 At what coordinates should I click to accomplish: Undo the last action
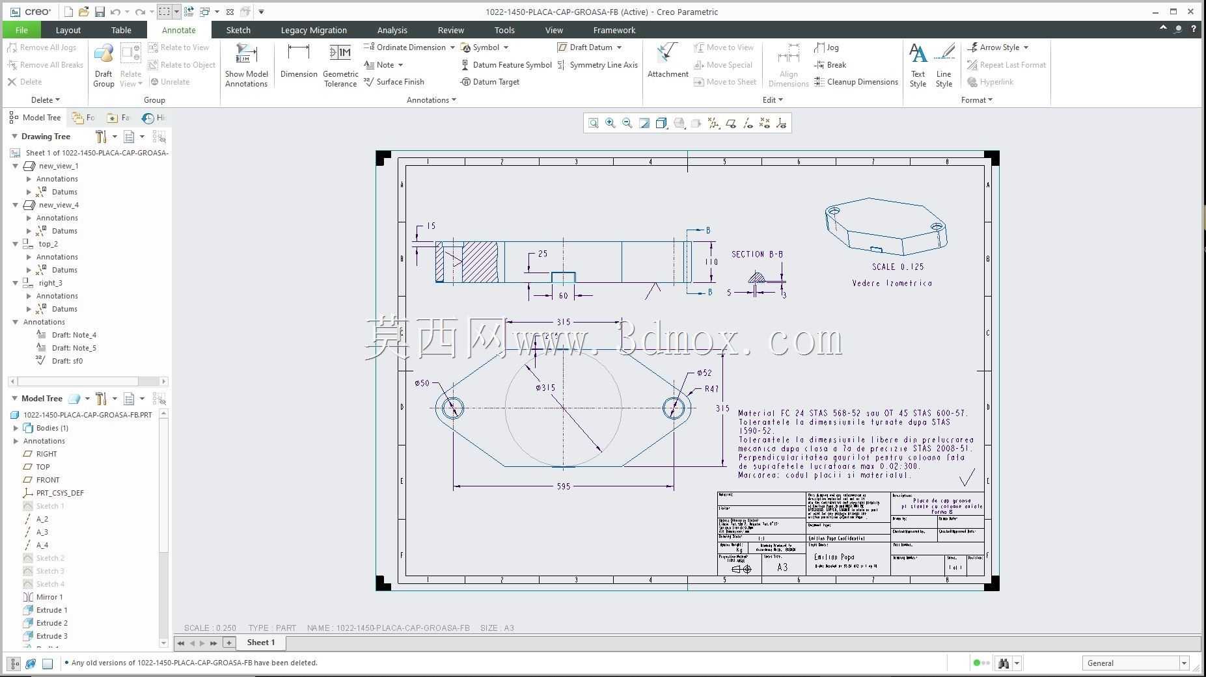click(115, 12)
